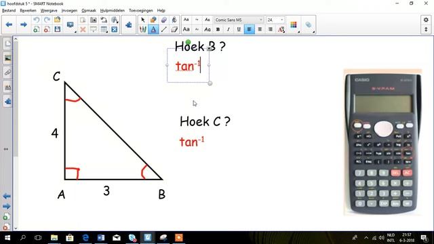The height and width of the screenshot is (244, 434).
Task: Choose the Select arrow tool
Action: click(x=143, y=20)
